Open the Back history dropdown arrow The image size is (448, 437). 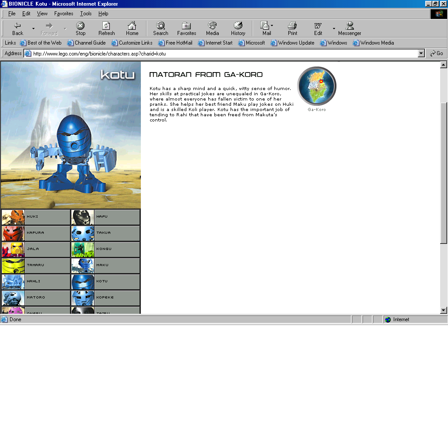pyautogui.click(x=33, y=28)
